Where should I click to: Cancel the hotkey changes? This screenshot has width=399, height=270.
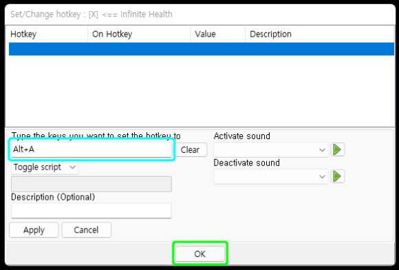86,230
